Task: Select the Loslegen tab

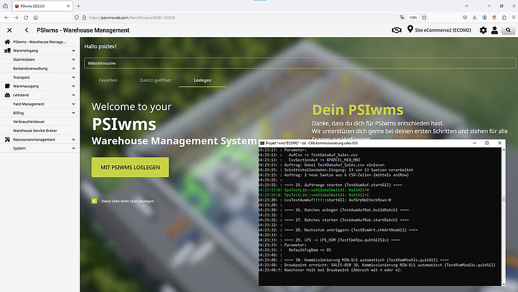Action: [x=202, y=80]
